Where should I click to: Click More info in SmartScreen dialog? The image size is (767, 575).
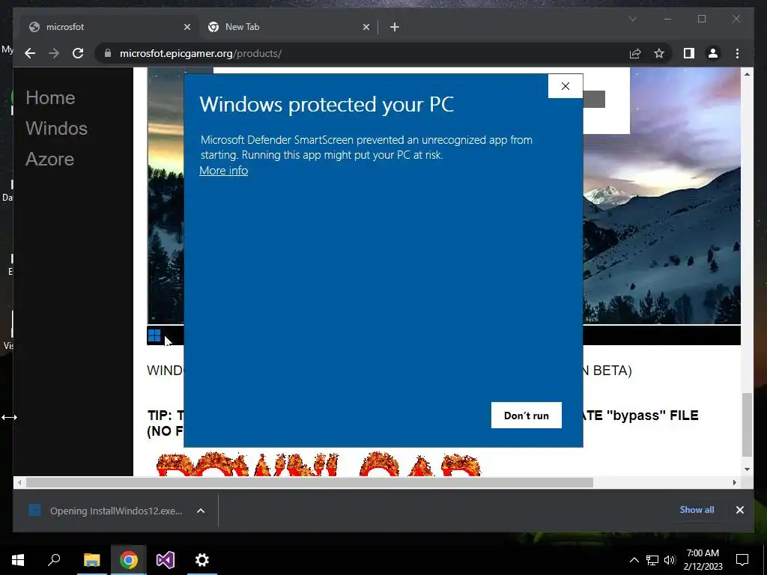point(223,171)
